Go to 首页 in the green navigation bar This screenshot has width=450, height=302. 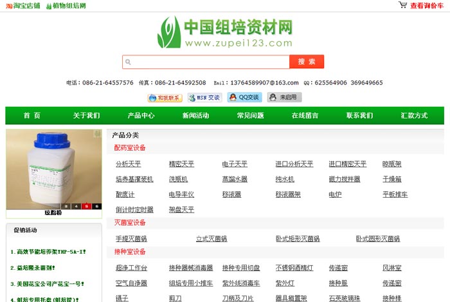point(32,116)
